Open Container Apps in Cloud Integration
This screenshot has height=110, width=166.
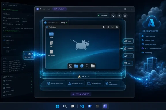(148, 40)
